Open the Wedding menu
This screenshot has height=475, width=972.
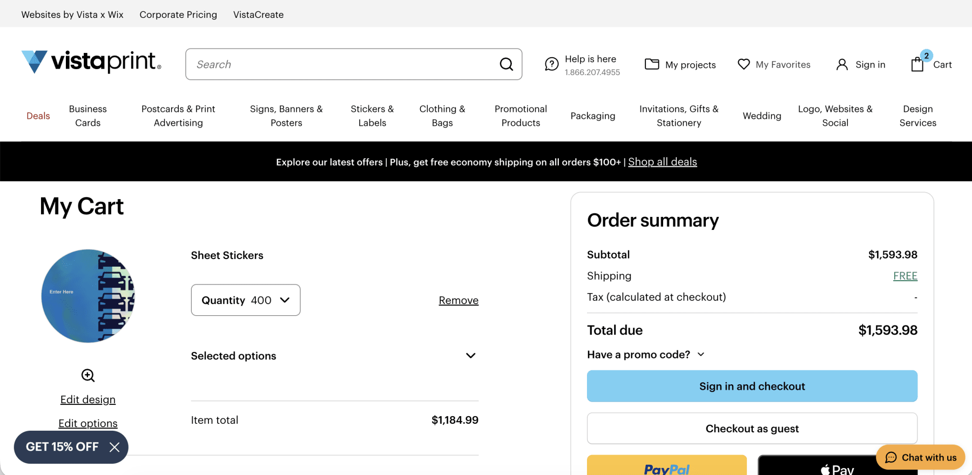point(762,116)
